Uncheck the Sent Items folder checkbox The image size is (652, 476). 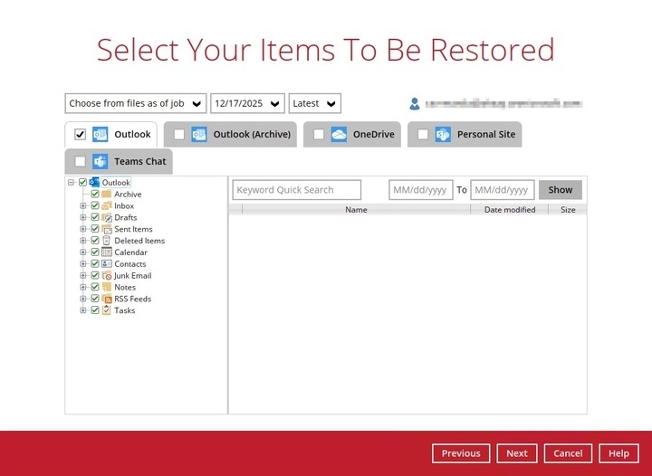(95, 229)
